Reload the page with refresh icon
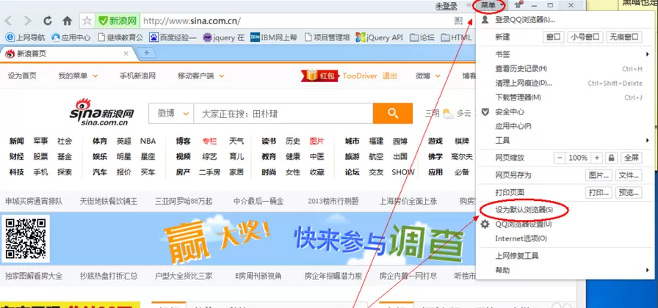658x308 pixels. point(48,21)
